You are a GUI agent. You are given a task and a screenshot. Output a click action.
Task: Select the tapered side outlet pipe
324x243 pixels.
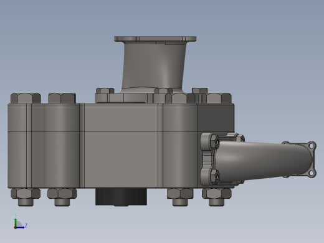click(264, 161)
